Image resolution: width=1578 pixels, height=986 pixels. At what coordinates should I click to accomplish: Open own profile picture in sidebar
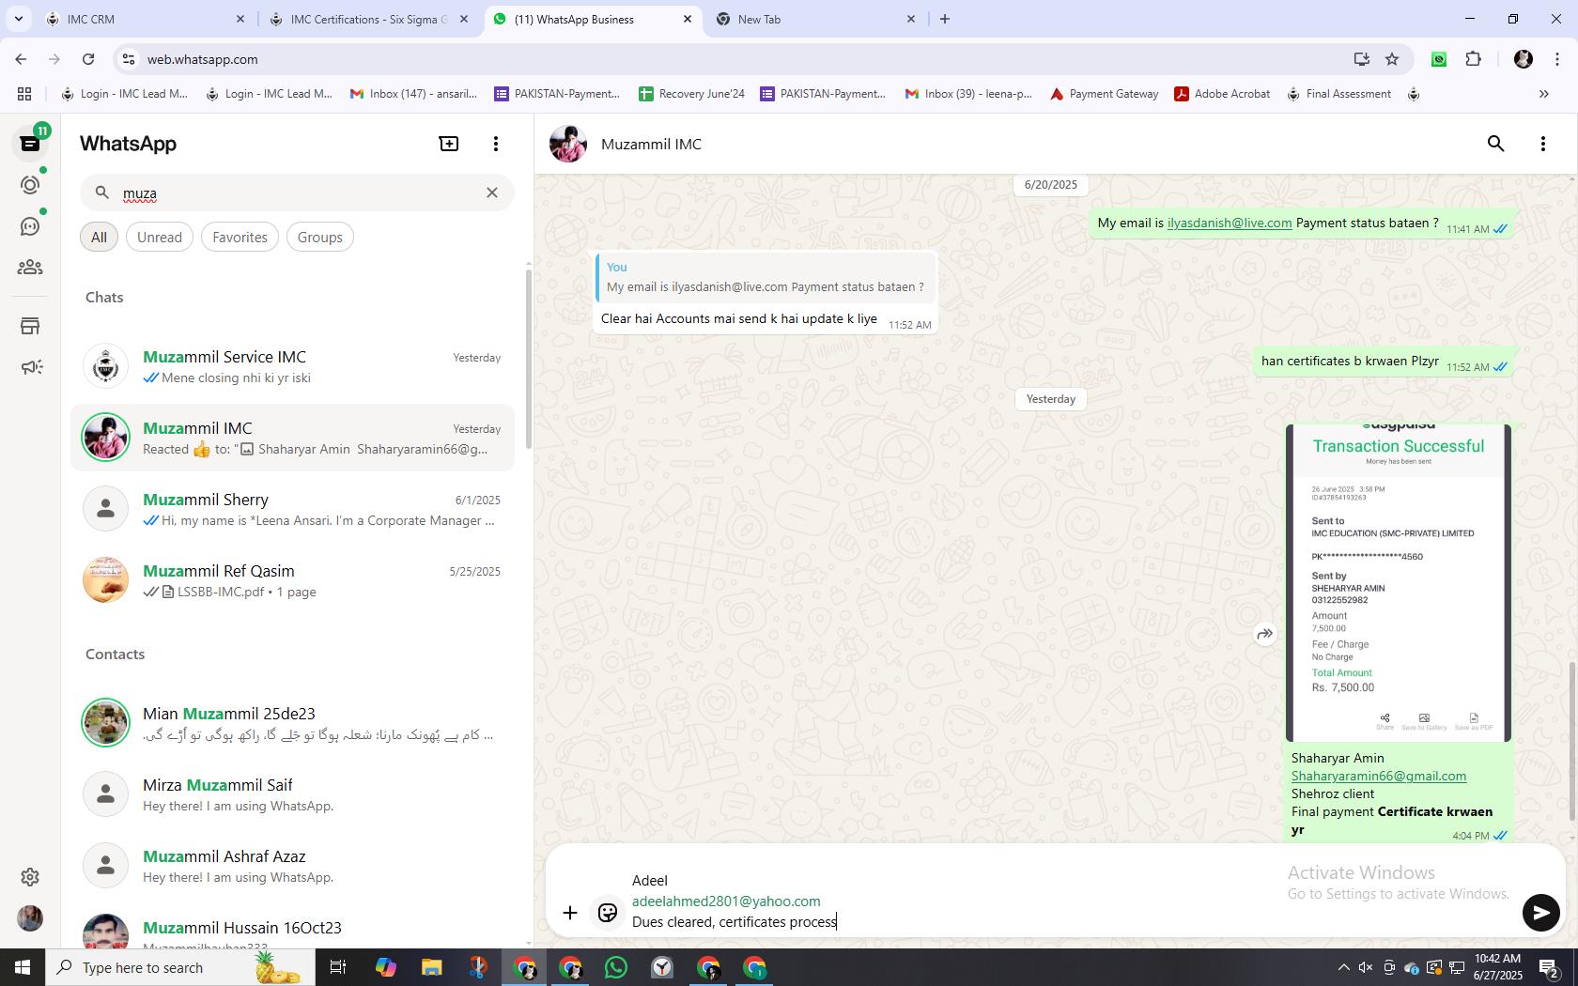30,918
